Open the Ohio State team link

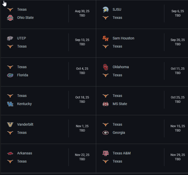click(25, 18)
